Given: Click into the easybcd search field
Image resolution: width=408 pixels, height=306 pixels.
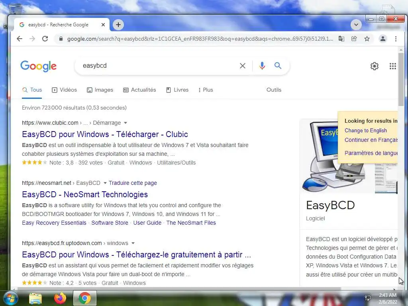Looking at the screenshot, I should coord(156,66).
